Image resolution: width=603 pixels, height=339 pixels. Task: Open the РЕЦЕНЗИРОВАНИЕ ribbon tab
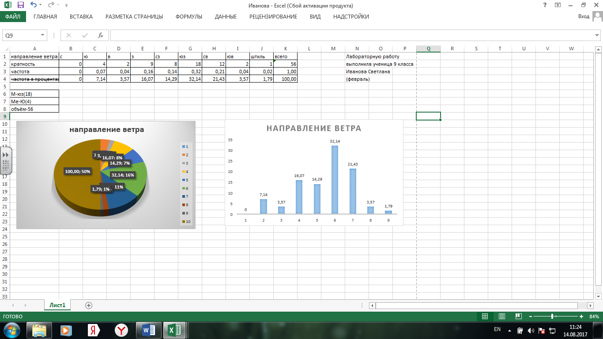coord(273,17)
